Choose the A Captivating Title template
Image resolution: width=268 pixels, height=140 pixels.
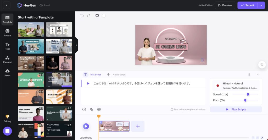coord(59,130)
